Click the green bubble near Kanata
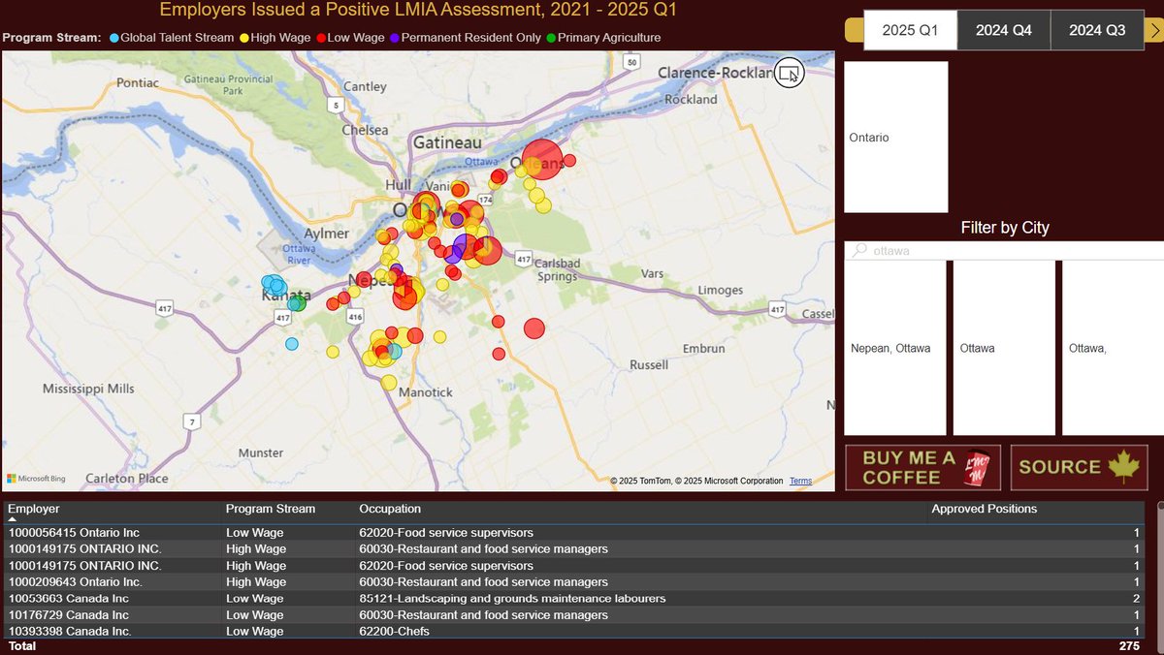Screen dimensions: 1164x655 pos(297,303)
